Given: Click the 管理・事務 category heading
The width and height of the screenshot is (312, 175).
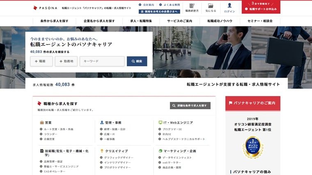Looking at the screenshot, I should click(113, 123).
